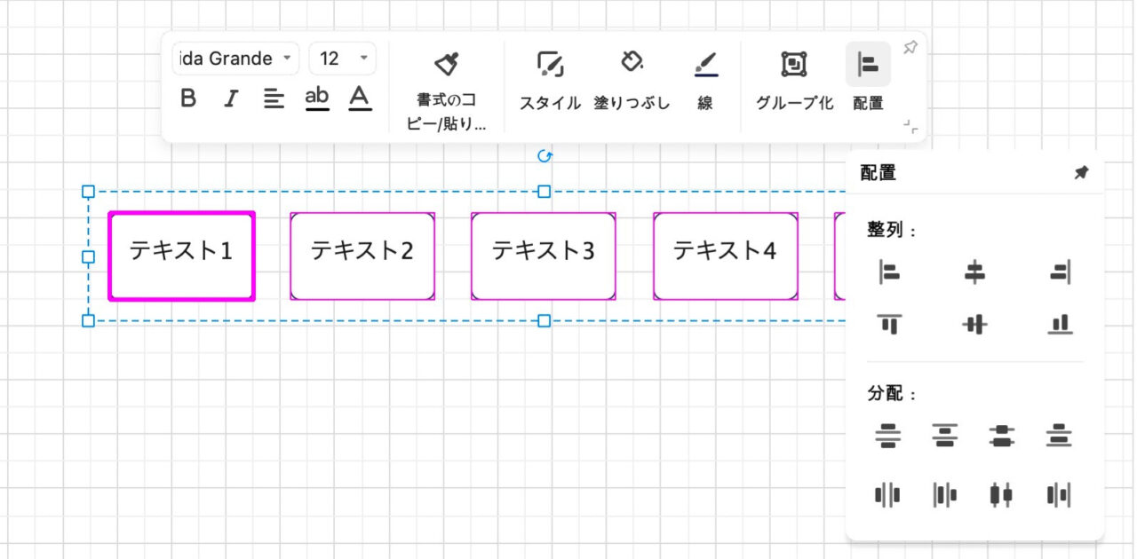
Task: Align bottom edges of selected shapes
Action: [x=1058, y=324]
